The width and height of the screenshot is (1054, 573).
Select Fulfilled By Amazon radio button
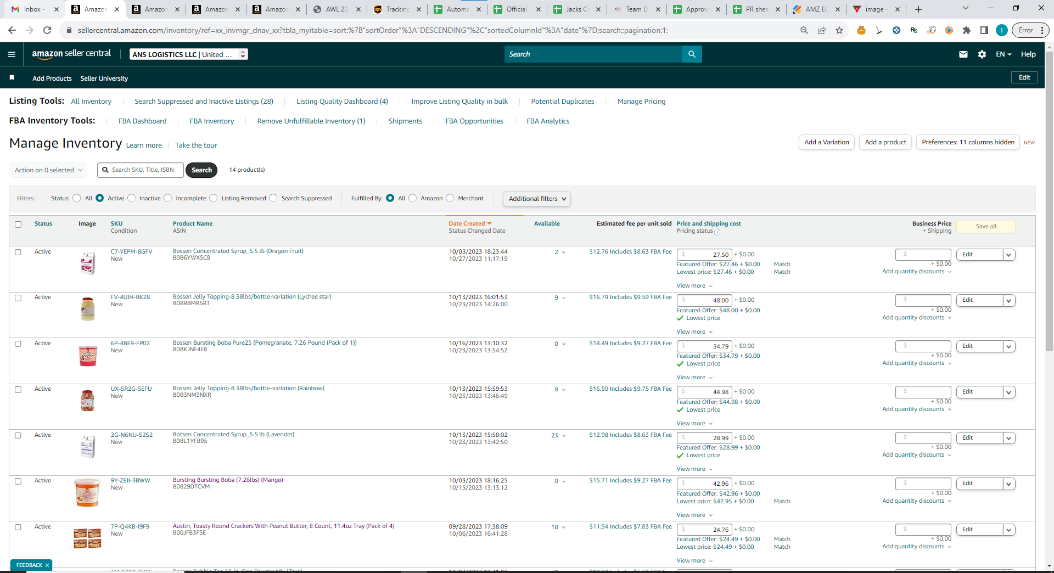point(413,198)
